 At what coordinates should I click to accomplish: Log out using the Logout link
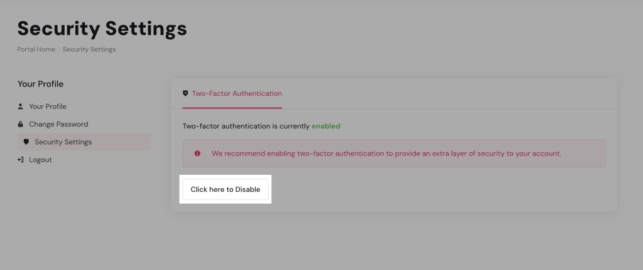pyautogui.click(x=40, y=160)
